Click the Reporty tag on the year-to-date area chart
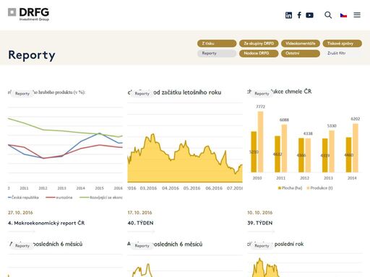370x277 pixels. pos(142,94)
